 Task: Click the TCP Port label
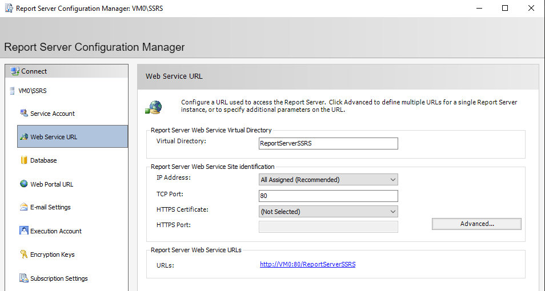[170, 194]
